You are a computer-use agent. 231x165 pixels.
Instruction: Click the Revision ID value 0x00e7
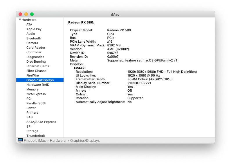(x=113, y=57)
